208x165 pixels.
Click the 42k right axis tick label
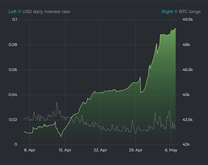click(x=186, y=145)
